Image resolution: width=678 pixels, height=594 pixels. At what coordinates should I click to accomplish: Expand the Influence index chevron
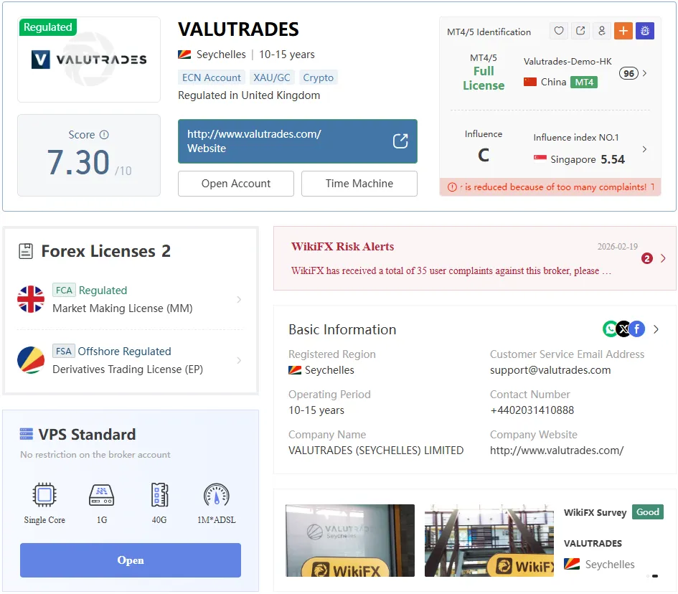[x=645, y=149]
